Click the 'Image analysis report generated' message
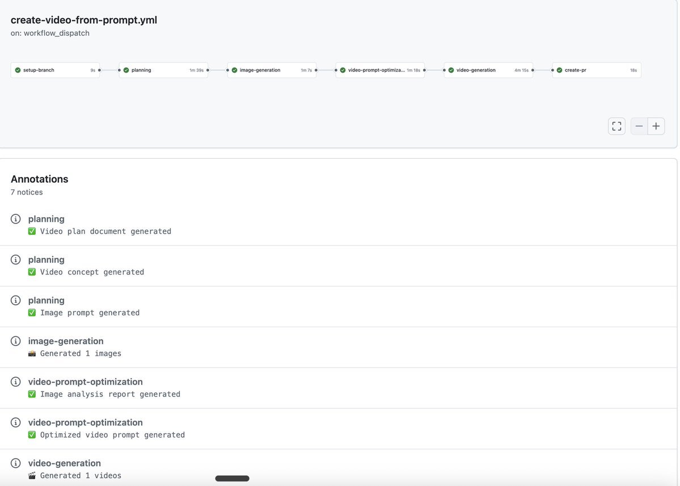This screenshot has width=680, height=486. point(110,395)
